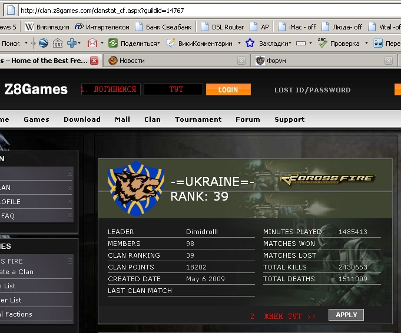This screenshot has width=401, height=333.
Task: Click the translate Пере icon
Action: (378, 43)
